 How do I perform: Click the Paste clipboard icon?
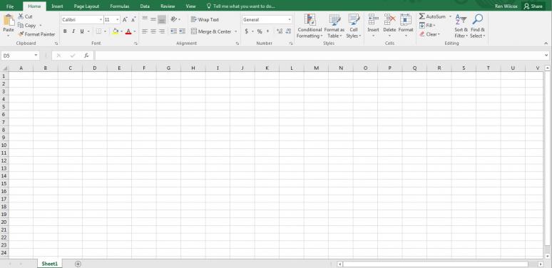pyautogui.click(x=9, y=20)
